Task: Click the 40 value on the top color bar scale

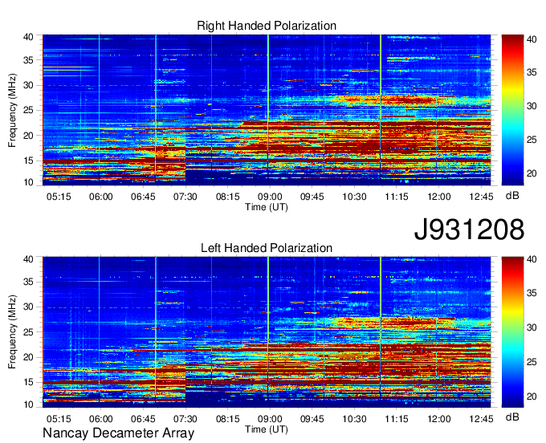Action: tap(532, 39)
